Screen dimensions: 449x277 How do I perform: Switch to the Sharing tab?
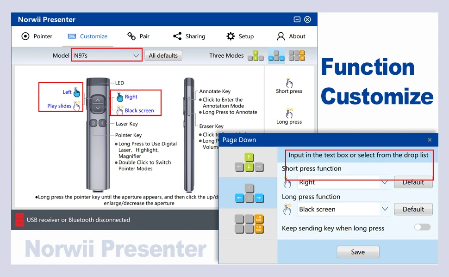189,36
